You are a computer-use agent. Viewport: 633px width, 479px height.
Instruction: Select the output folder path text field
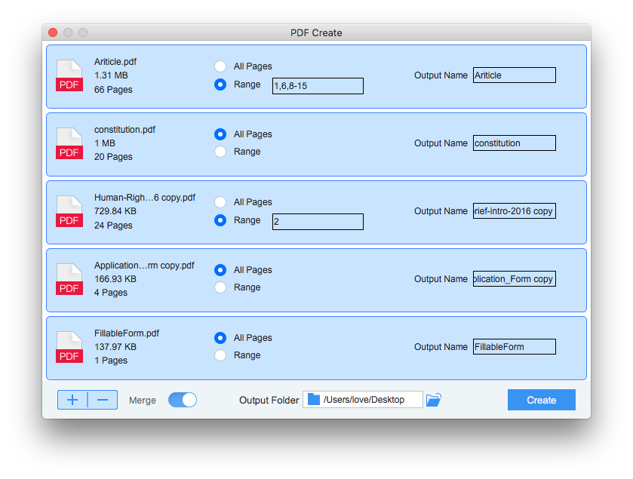tap(375, 399)
